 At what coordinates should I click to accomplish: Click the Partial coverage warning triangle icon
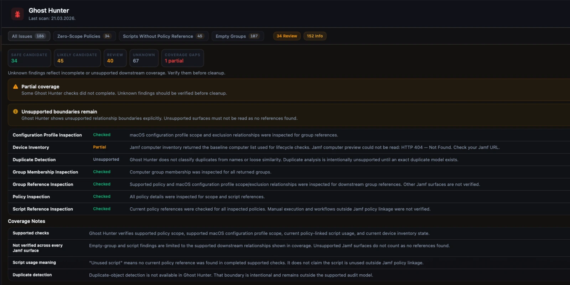pos(15,87)
